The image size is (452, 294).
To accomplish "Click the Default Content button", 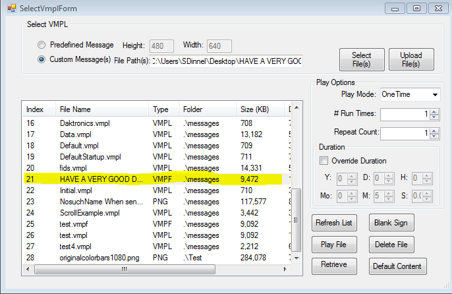I will click(x=397, y=266).
